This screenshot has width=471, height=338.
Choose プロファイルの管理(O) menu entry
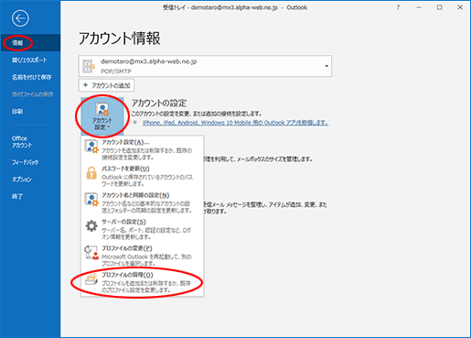(x=143, y=282)
